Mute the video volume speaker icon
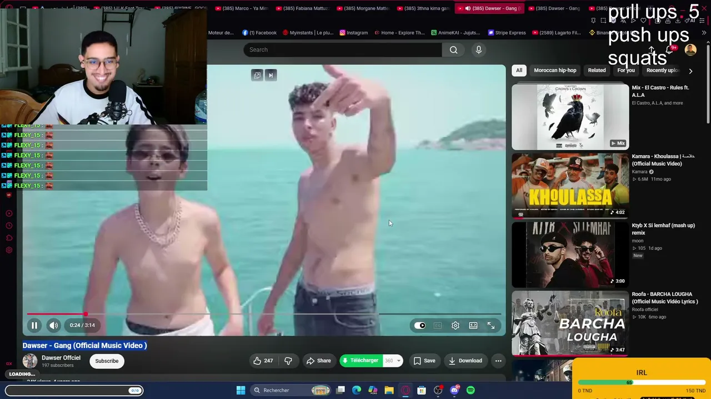711x399 pixels. pyautogui.click(x=53, y=325)
